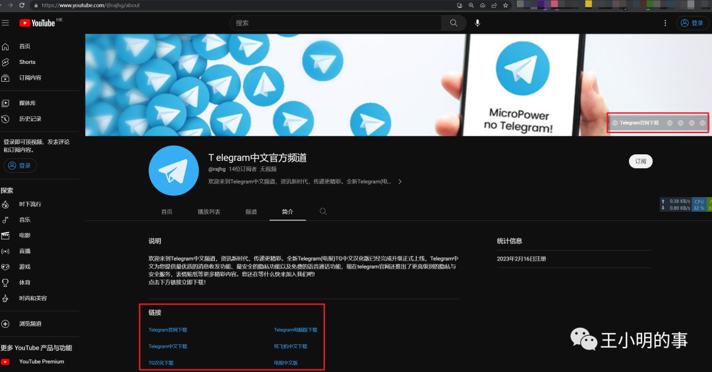
Task: Click the 订阅 subscribe button
Action: click(x=640, y=161)
